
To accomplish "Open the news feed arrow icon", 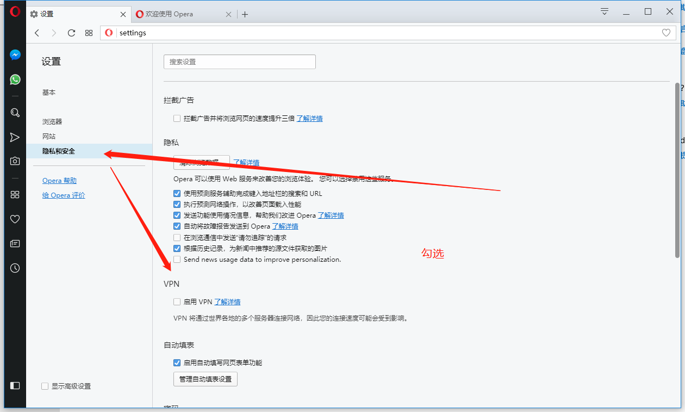I will (15, 137).
